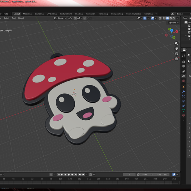Click the green Y axis gizmo ball
The height and width of the screenshot is (191, 191).
click(170, 29)
